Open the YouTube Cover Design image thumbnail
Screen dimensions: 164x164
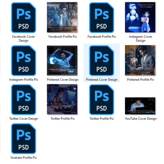(x=140, y=106)
